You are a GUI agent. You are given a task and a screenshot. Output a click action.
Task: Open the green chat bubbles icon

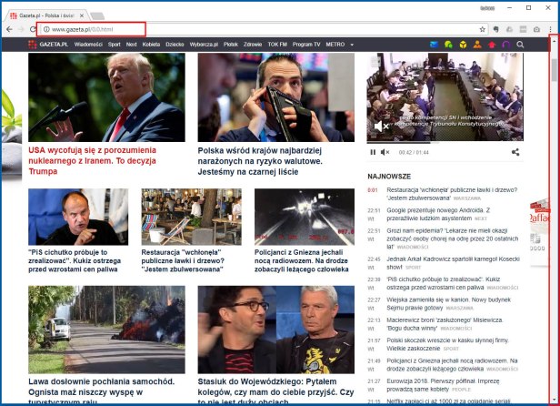click(x=448, y=45)
